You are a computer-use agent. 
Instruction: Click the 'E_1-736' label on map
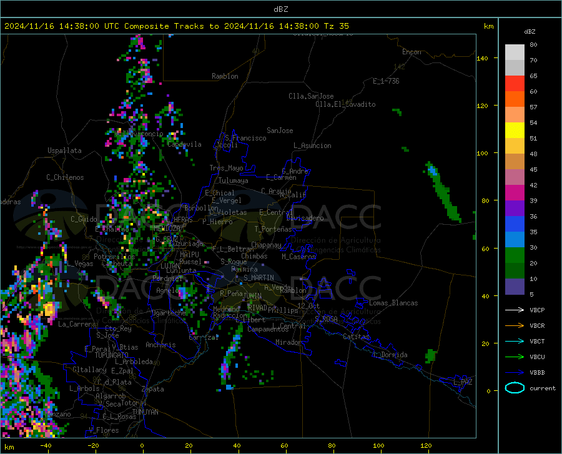pos(386,81)
